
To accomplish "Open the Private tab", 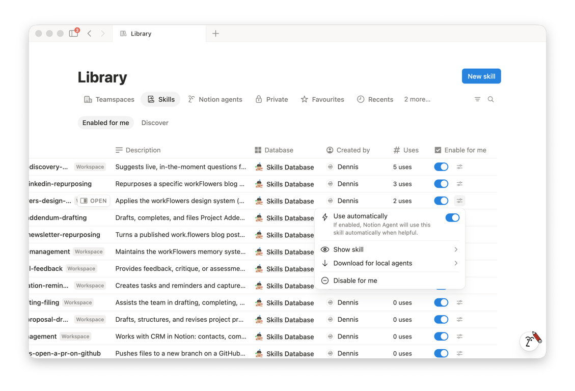I will click(x=272, y=99).
